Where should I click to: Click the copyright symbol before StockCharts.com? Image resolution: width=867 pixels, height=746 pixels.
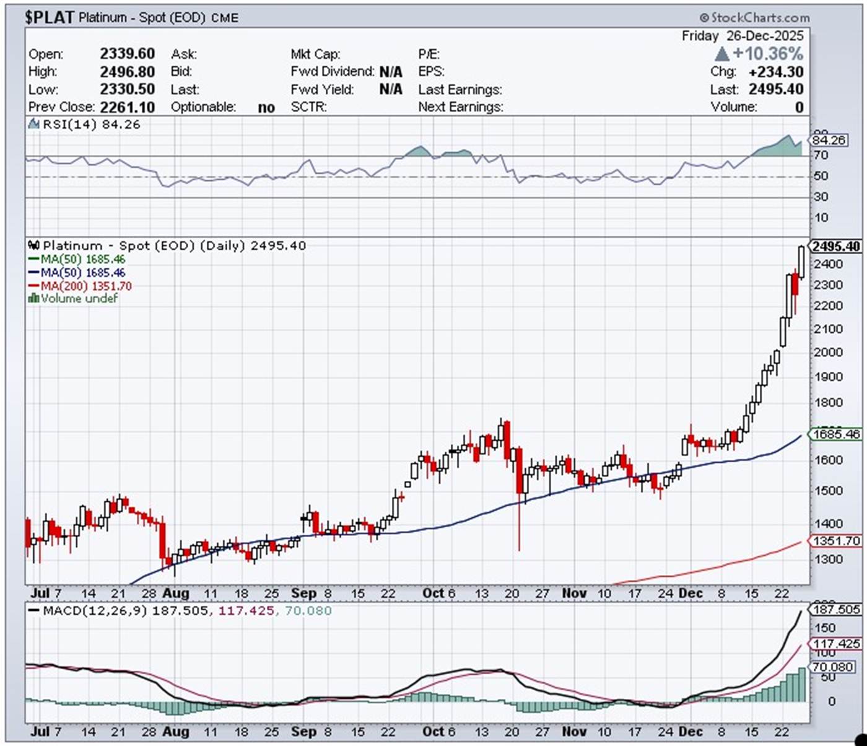704,18
